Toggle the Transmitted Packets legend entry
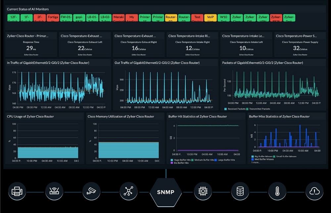The image size is (331, 213). 258,109
